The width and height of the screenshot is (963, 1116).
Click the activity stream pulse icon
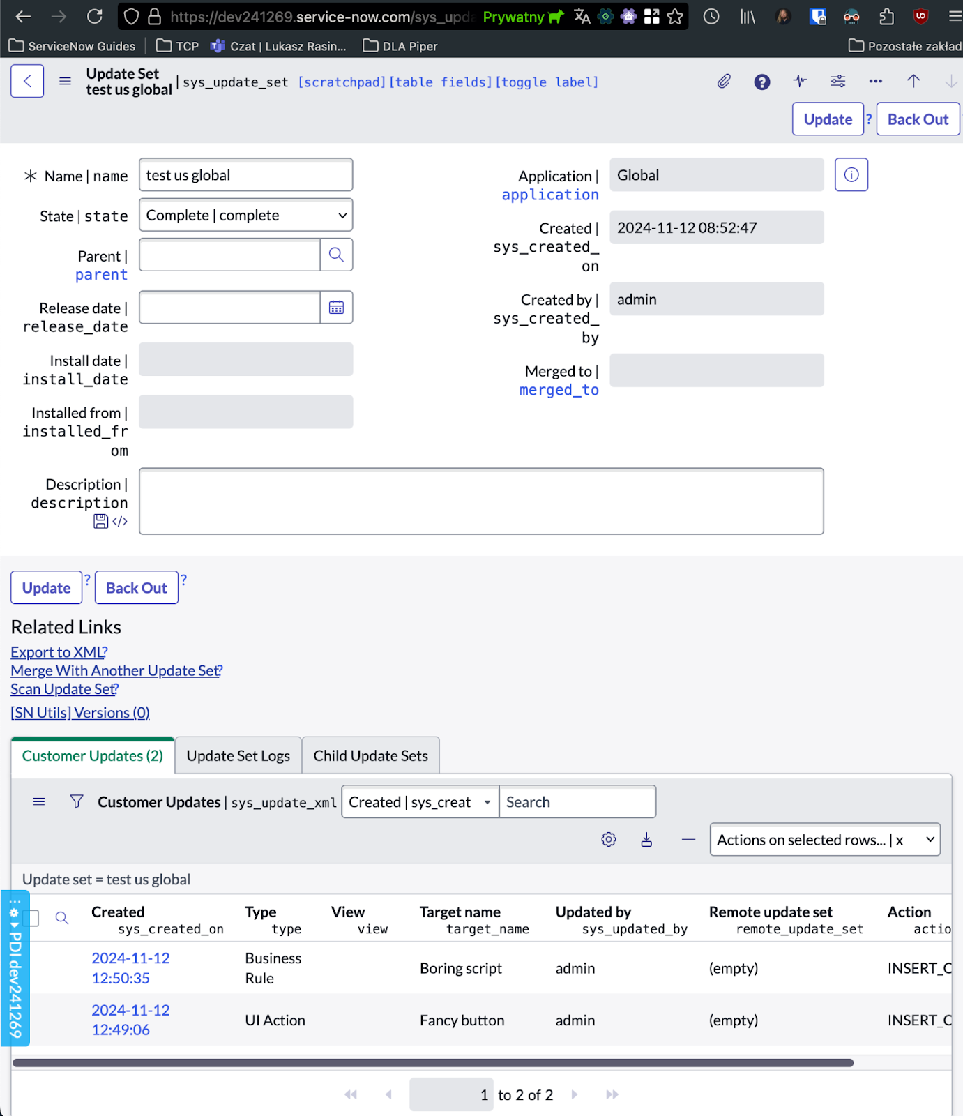800,82
